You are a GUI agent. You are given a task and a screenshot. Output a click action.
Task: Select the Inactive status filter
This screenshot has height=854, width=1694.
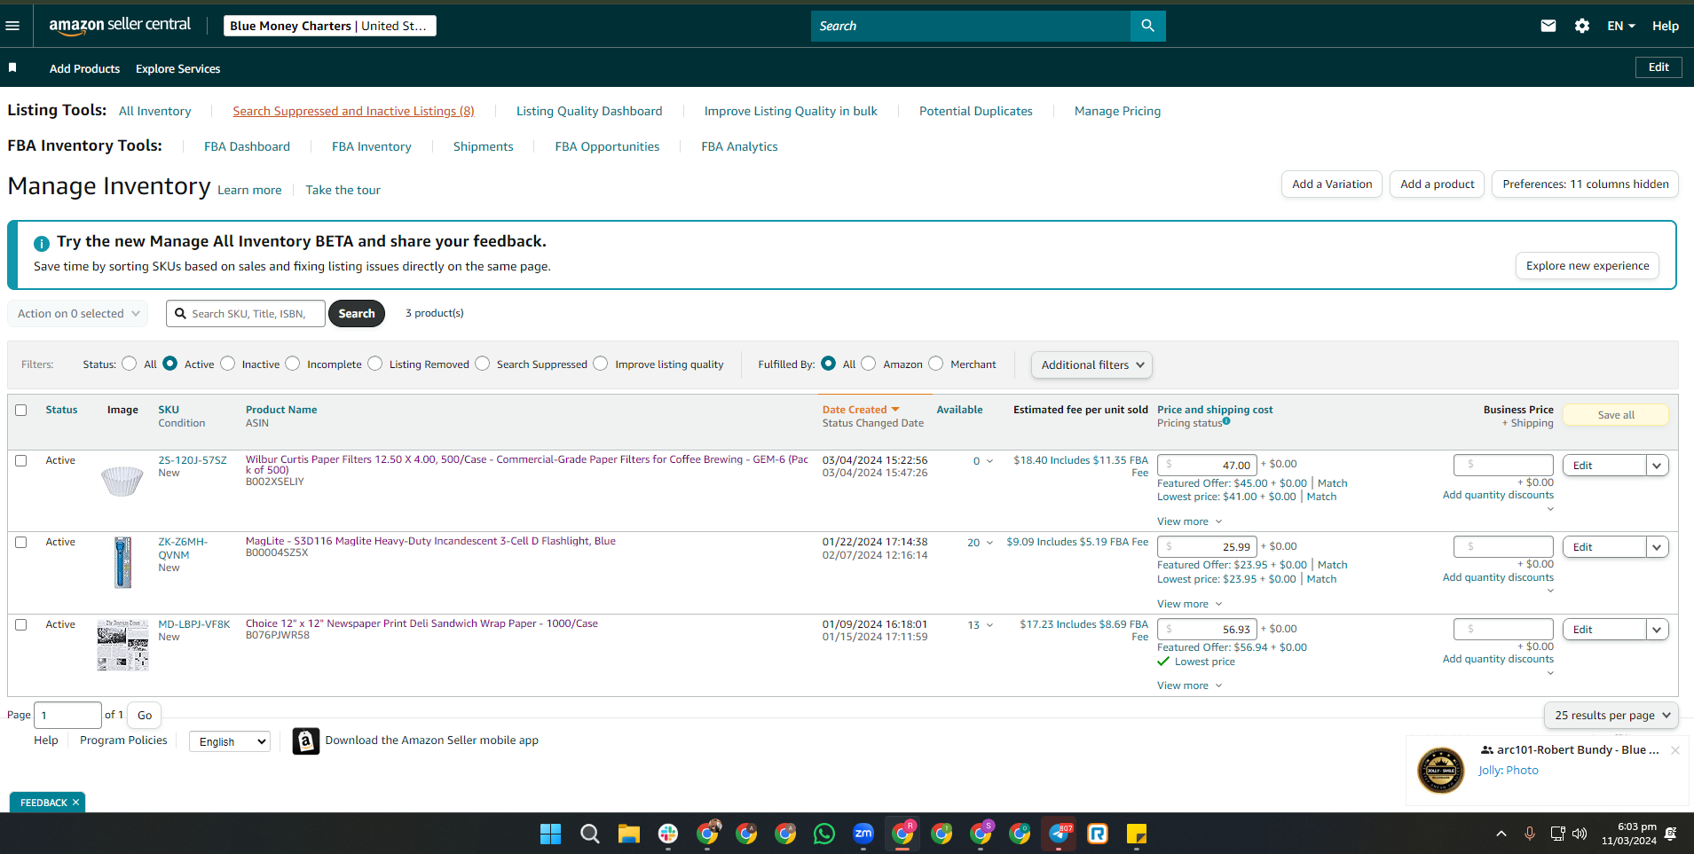[228, 364]
